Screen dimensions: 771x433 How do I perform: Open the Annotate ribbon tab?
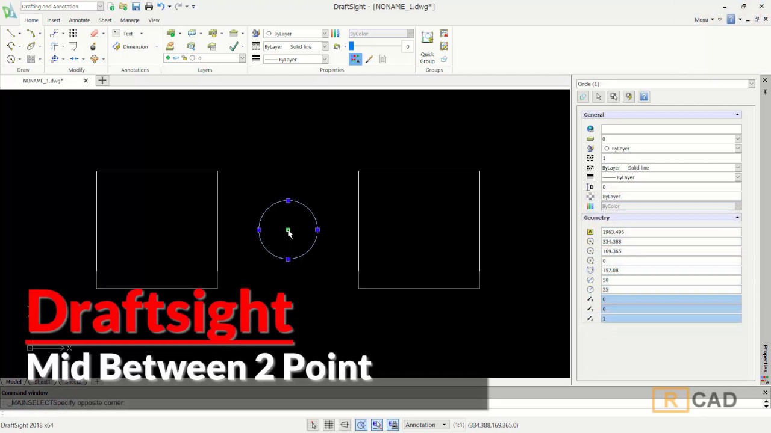79,20
